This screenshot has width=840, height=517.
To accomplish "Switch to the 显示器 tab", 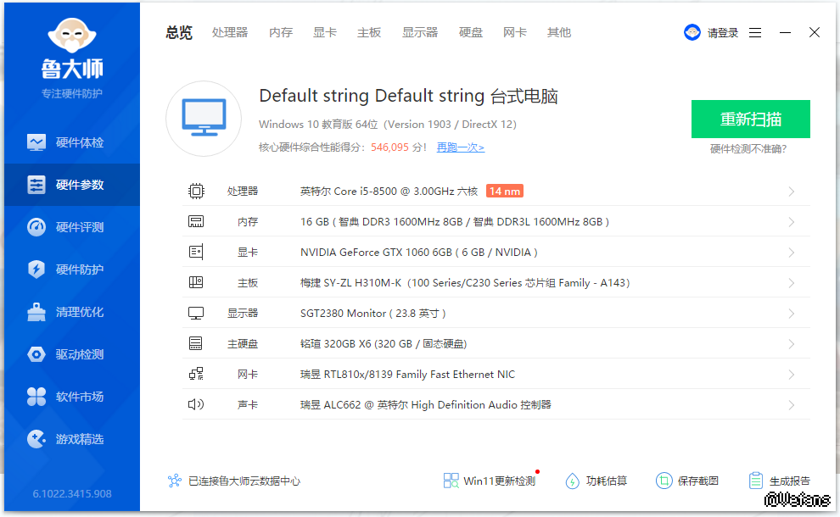I will pyautogui.click(x=420, y=32).
